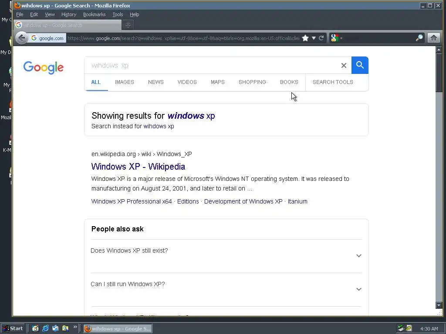Expand 'Does Windows XP still exist?' chevron
Image resolution: width=446 pixels, height=334 pixels.
(359, 256)
